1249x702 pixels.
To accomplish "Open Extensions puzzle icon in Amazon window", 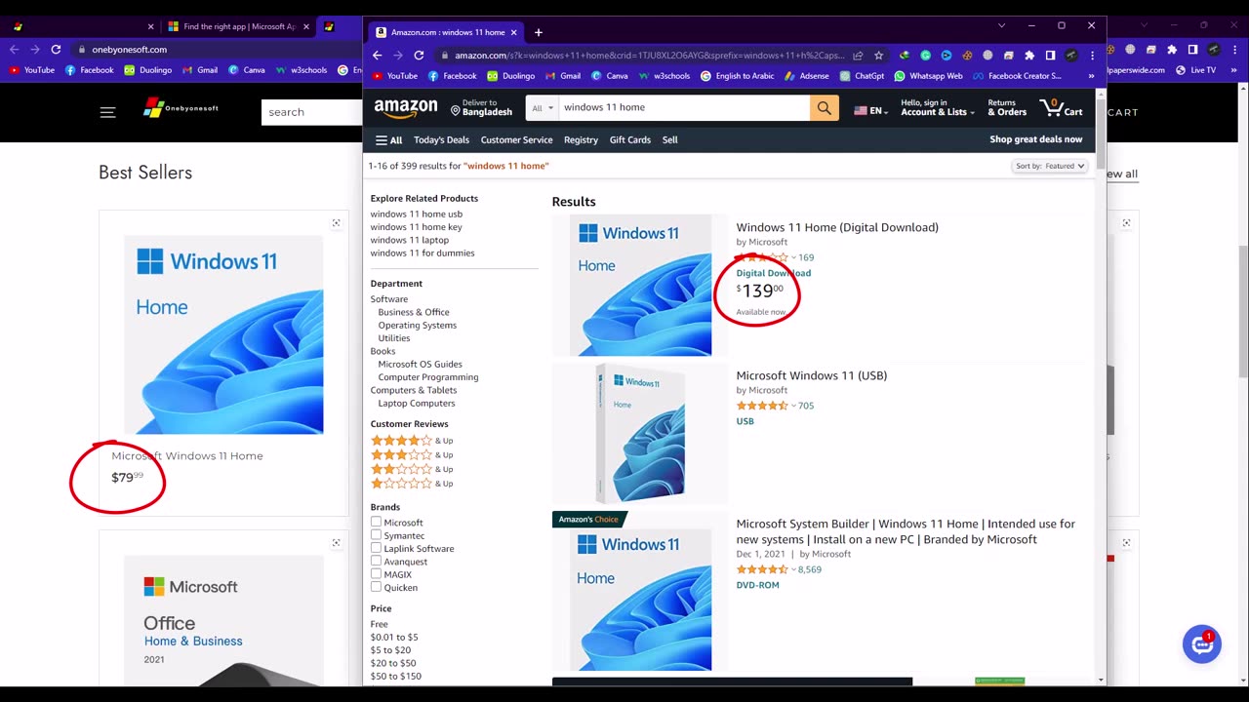I will 1029,56.
